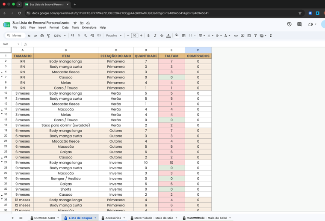This screenshot has width=325, height=221.
Task: Open vertical align dropdown
Action: (210, 36)
